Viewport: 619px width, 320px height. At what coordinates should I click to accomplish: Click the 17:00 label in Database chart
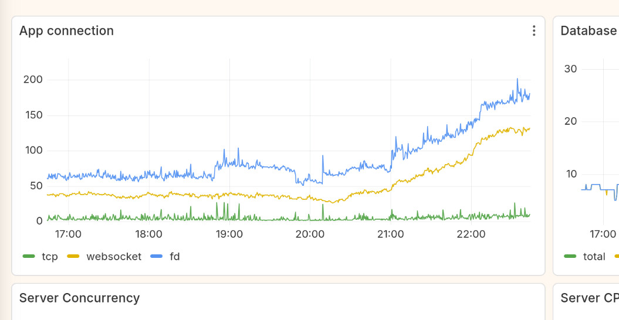pyautogui.click(x=603, y=234)
